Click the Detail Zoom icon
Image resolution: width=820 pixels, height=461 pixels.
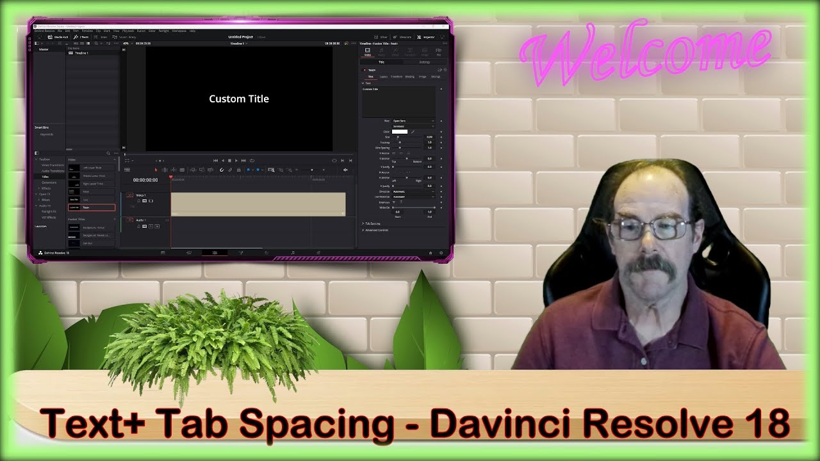pyautogui.click(x=281, y=170)
